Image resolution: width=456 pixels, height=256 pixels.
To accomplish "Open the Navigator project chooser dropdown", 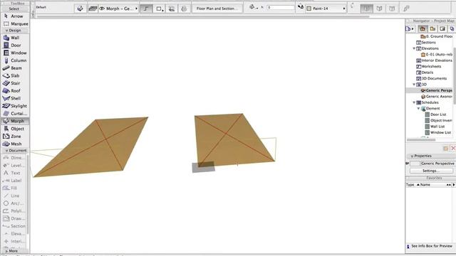I will (410, 28).
